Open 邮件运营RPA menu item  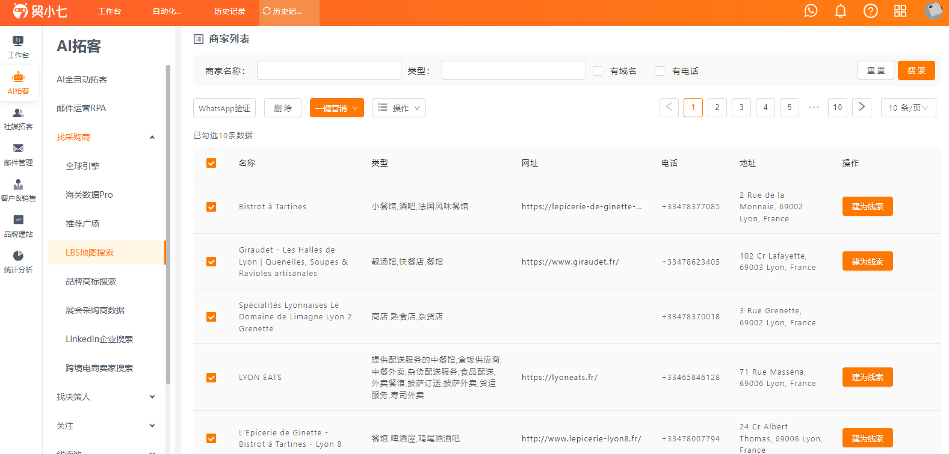click(81, 108)
